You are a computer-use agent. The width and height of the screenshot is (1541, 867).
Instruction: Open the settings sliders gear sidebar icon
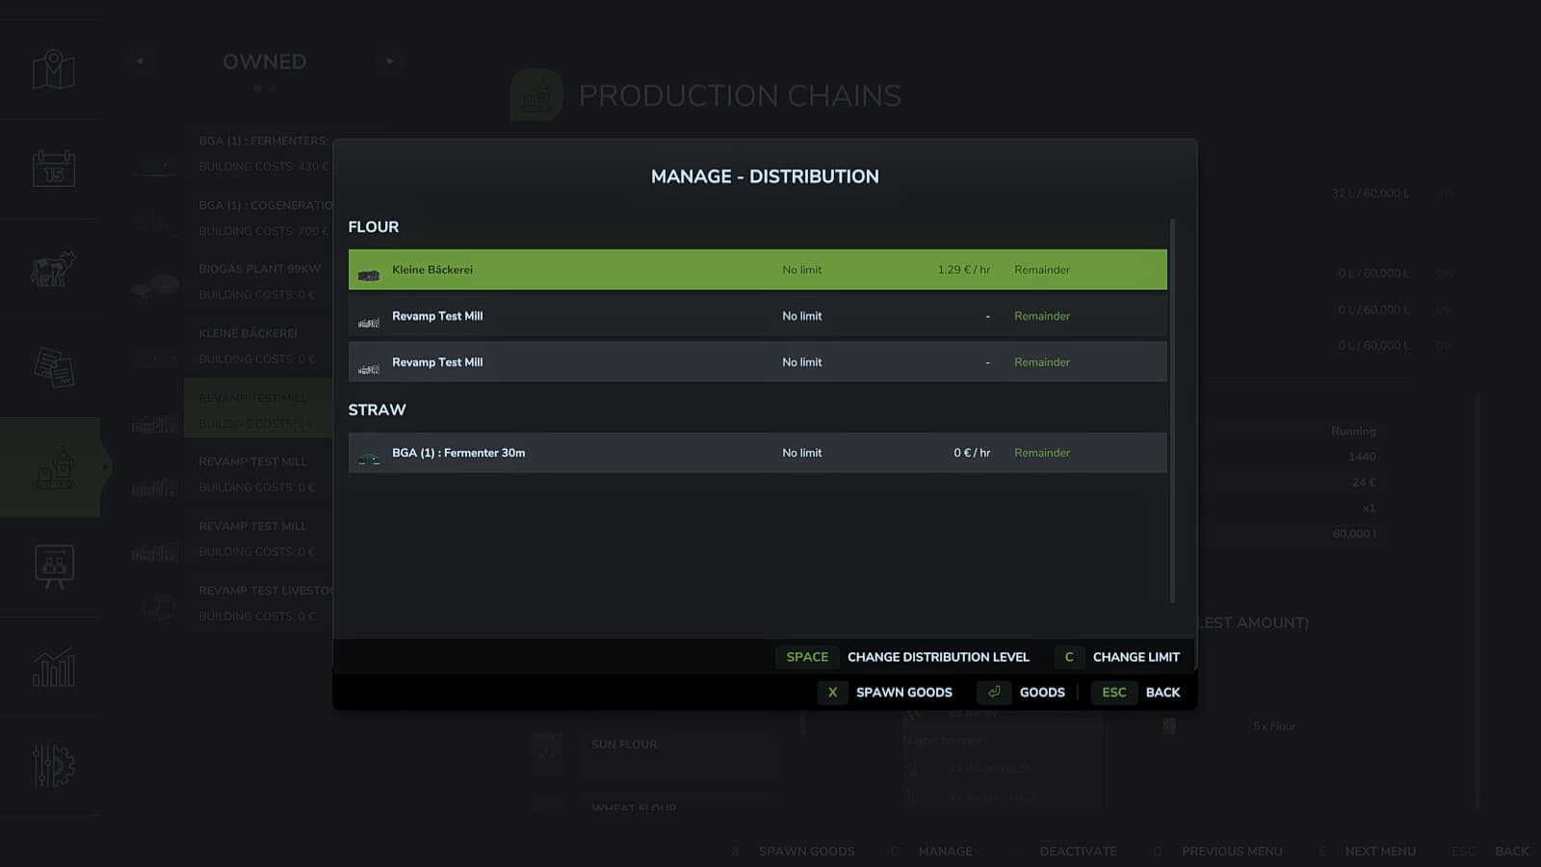pos(53,766)
